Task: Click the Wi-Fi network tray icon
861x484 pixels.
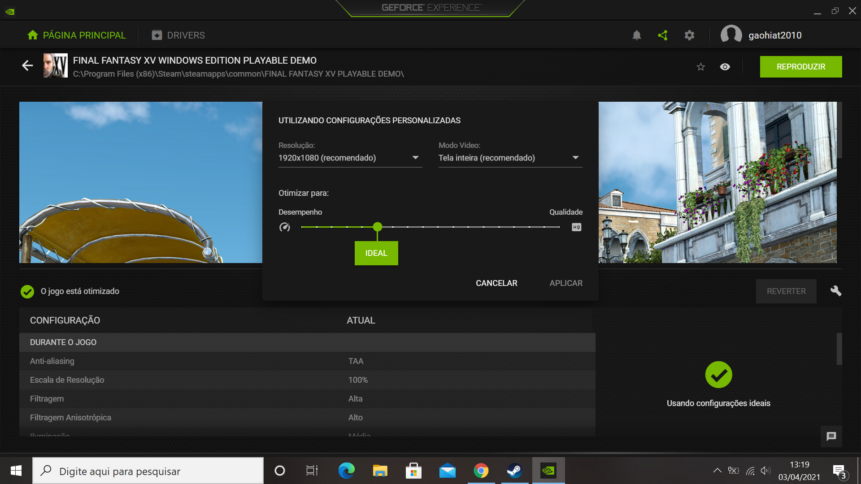Action: (x=750, y=471)
